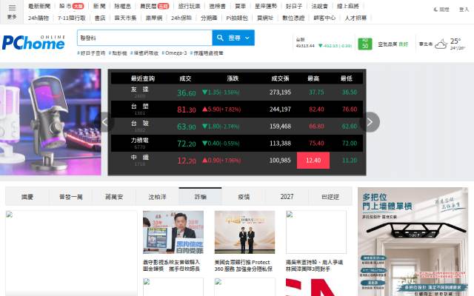
Task: Open the 登入 login link
Action: [464, 10]
